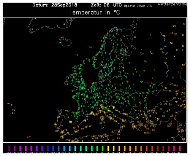Select the -33 magenta legend swatch
The height and width of the screenshot is (156, 190).
pos(26,148)
